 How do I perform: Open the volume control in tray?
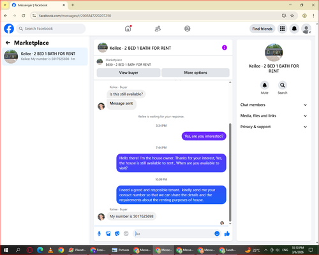click(278, 250)
